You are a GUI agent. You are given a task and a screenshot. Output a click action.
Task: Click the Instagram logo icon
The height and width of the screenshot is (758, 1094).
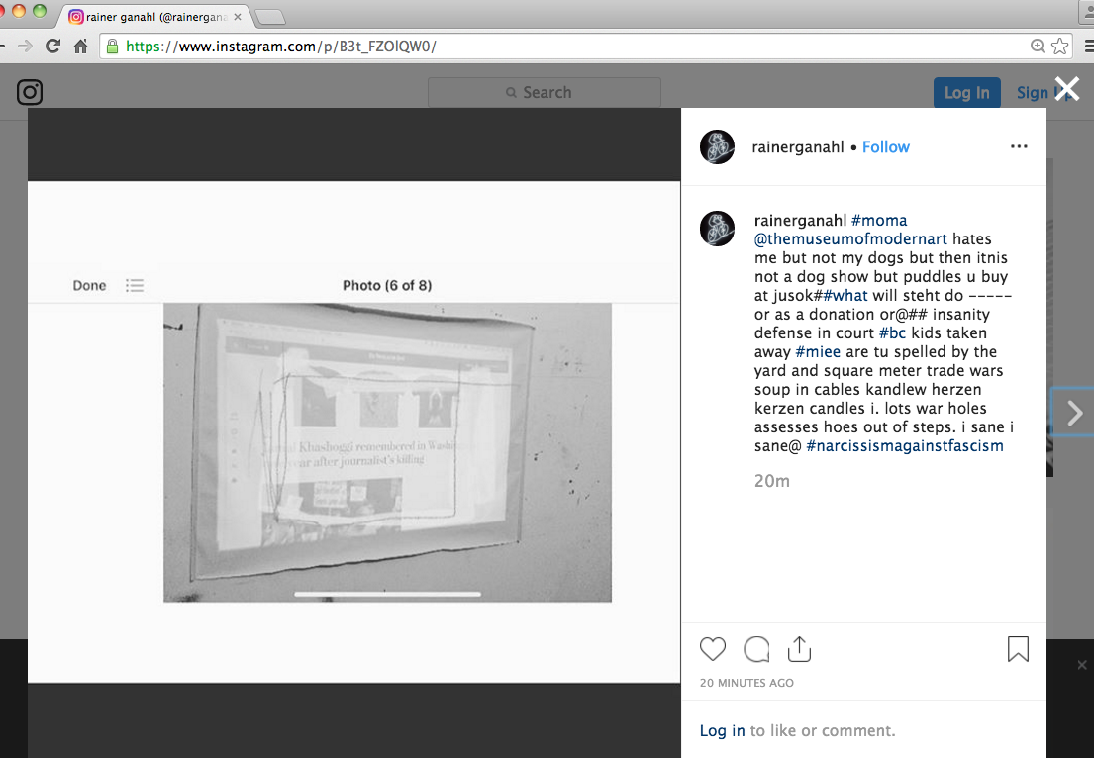(x=30, y=92)
